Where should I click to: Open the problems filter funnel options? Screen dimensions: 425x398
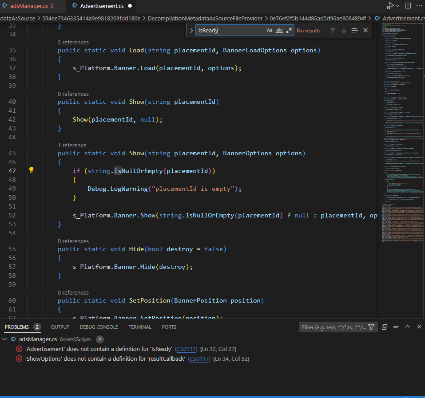(x=372, y=327)
